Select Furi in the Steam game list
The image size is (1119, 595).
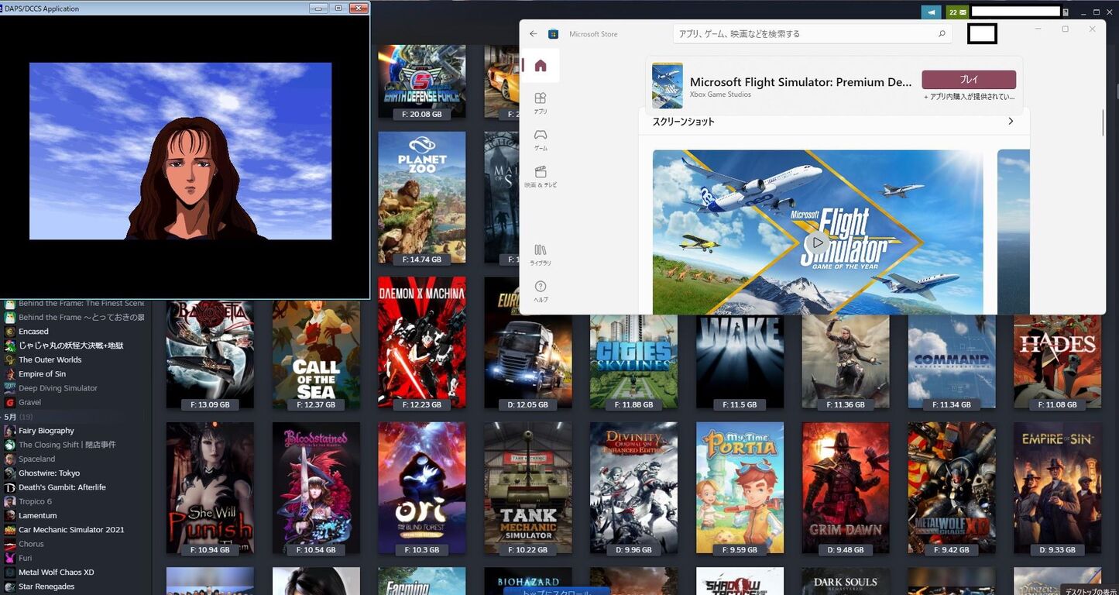point(25,559)
